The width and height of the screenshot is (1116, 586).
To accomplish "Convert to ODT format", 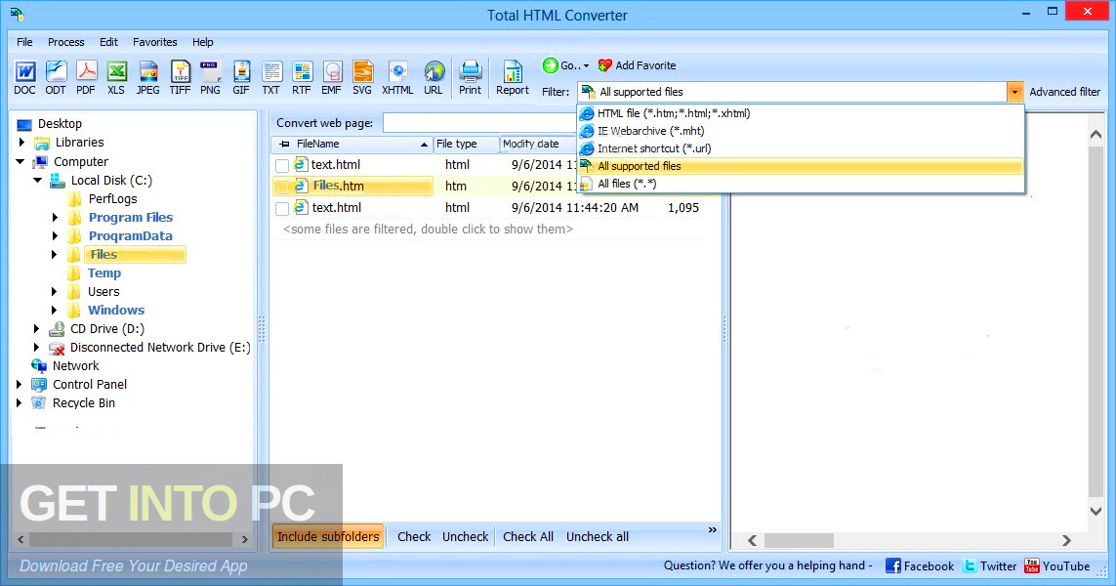I will 56,77.
